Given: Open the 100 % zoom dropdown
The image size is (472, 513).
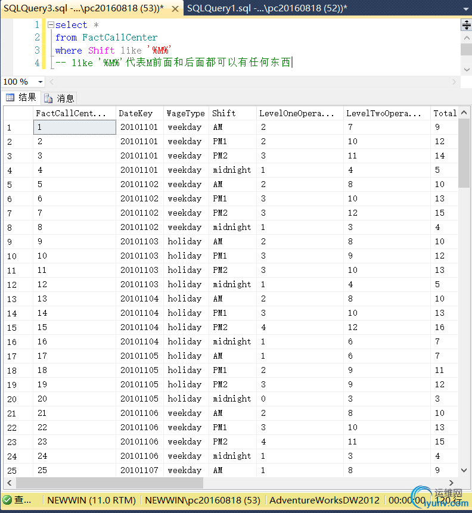Looking at the screenshot, I should click(41, 82).
